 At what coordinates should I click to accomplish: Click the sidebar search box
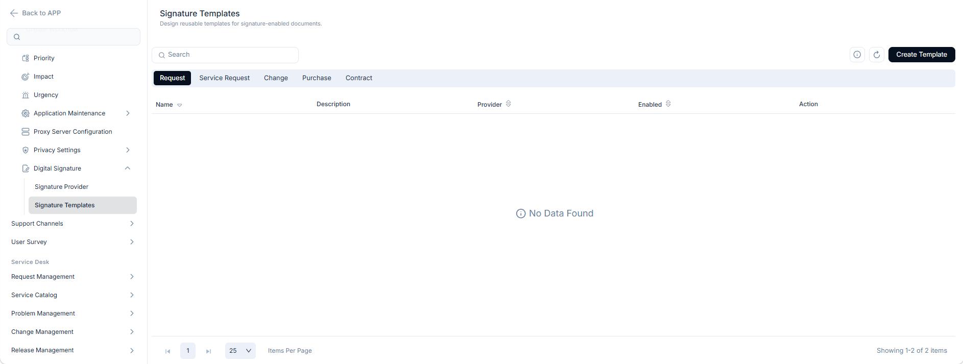(x=74, y=37)
